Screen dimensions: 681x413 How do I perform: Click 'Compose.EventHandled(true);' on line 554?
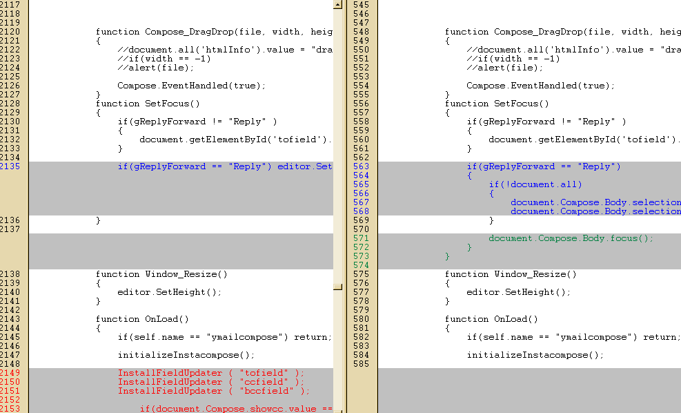pos(541,86)
